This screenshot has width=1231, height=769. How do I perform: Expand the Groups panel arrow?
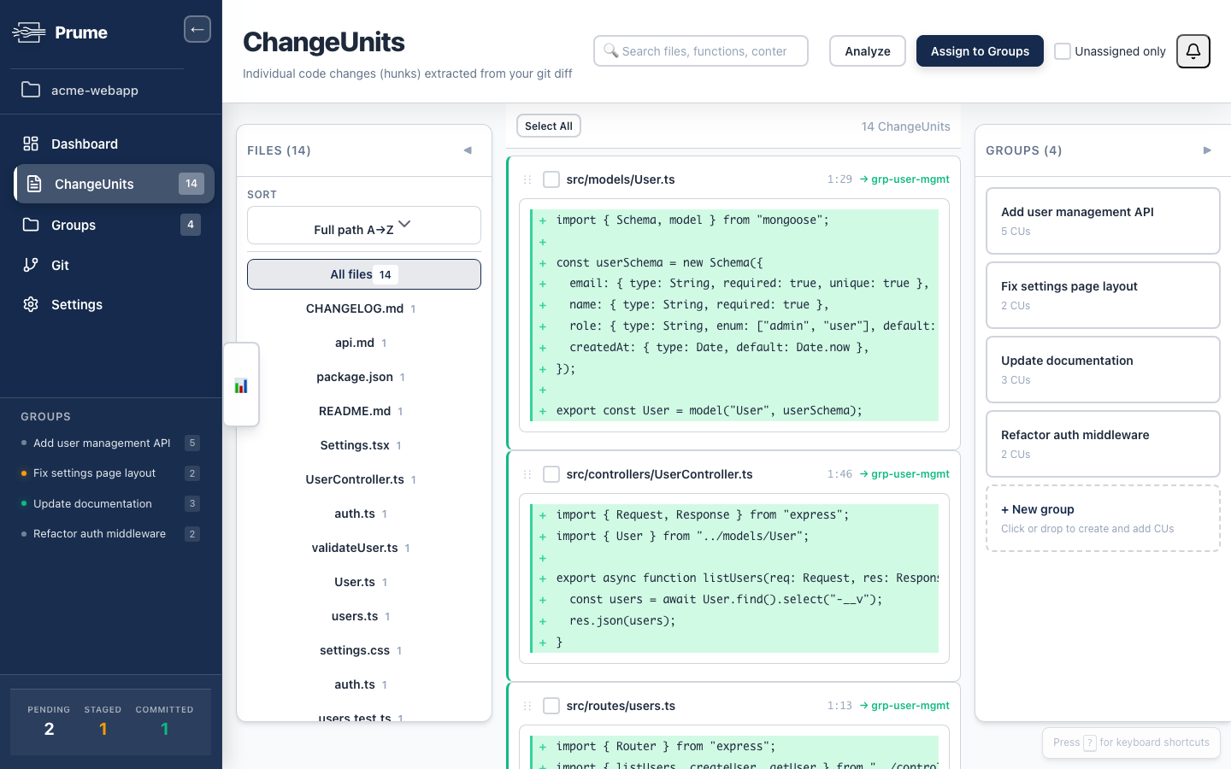[1207, 150]
